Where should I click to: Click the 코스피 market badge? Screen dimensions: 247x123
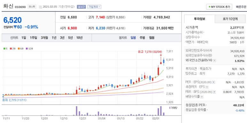coord(32,7)
